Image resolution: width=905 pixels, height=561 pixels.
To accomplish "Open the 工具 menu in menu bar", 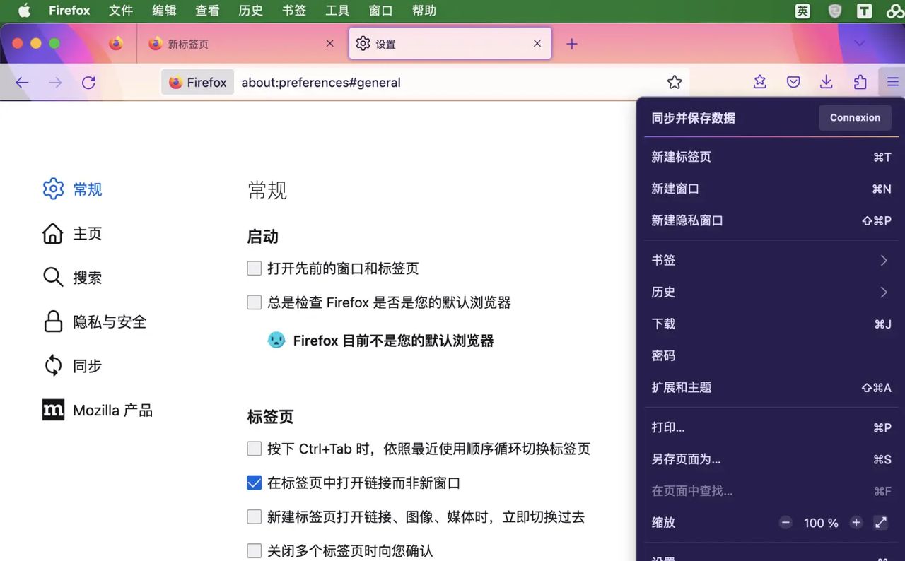I will [337, 10].
